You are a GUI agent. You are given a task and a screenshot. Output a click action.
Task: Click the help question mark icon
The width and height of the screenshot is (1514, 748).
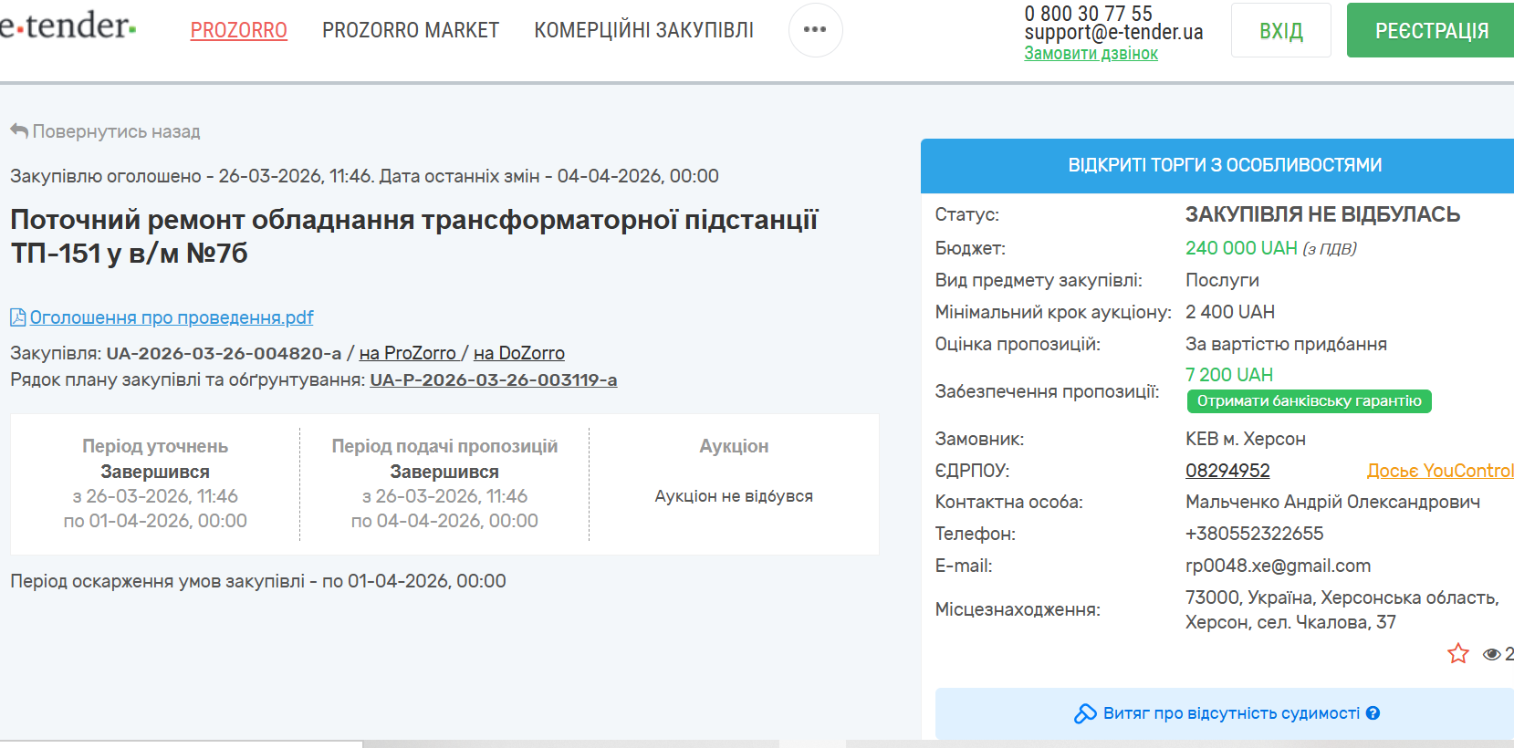coord(1373,713)
